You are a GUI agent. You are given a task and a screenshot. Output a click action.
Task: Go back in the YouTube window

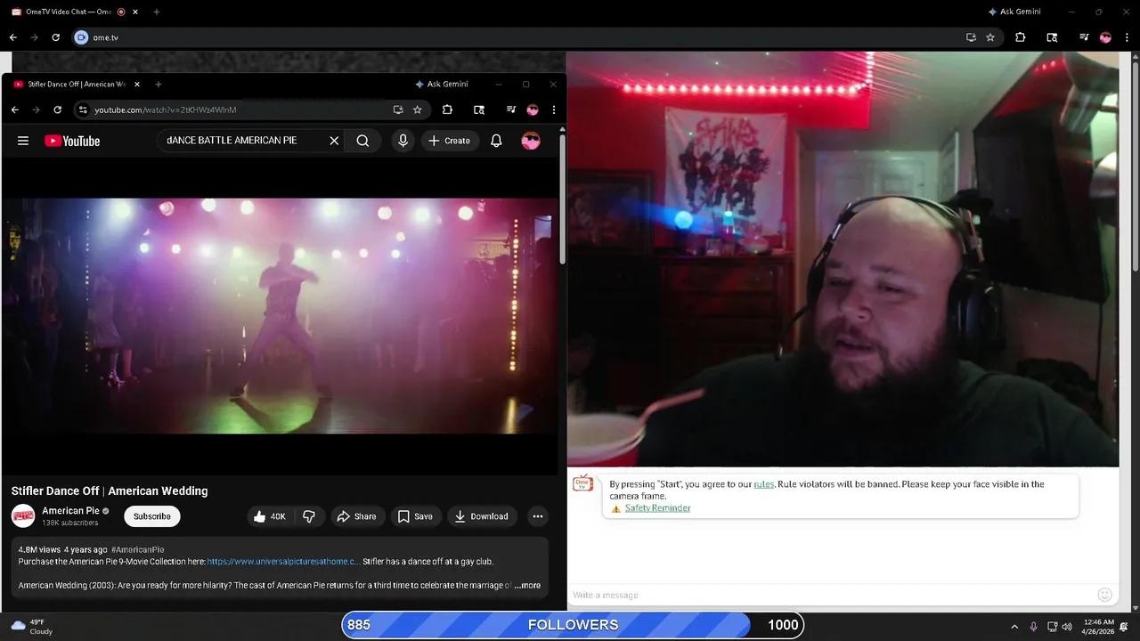click(14, 110)
